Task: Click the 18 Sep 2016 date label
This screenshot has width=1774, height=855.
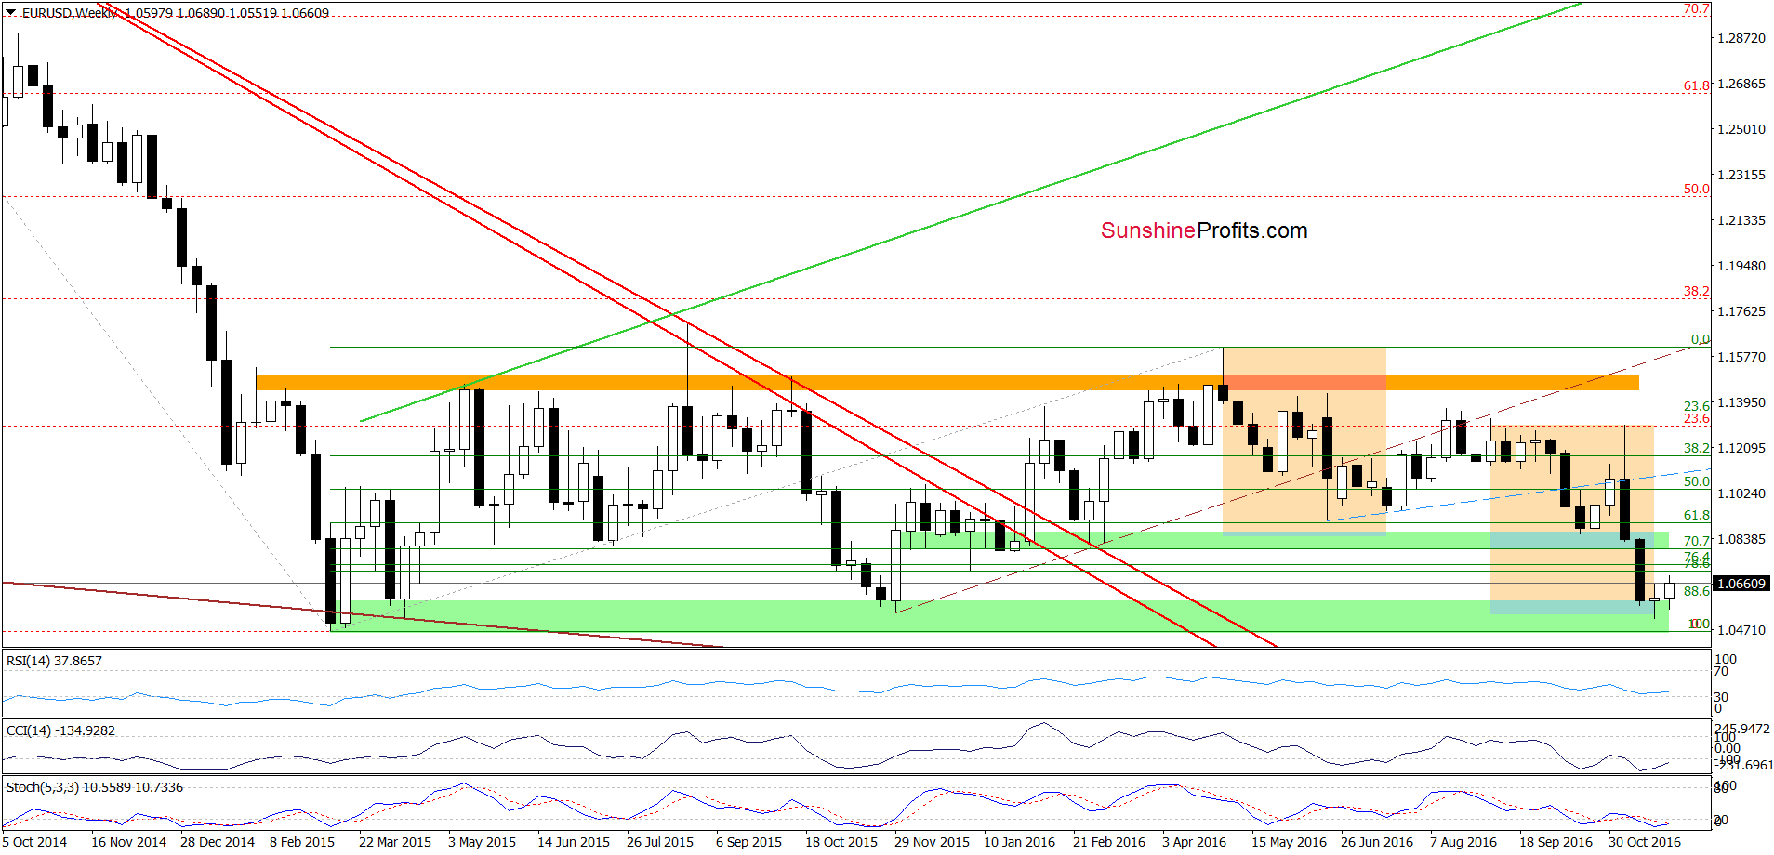Action: pyautogui.click(x=1556, y=842)
